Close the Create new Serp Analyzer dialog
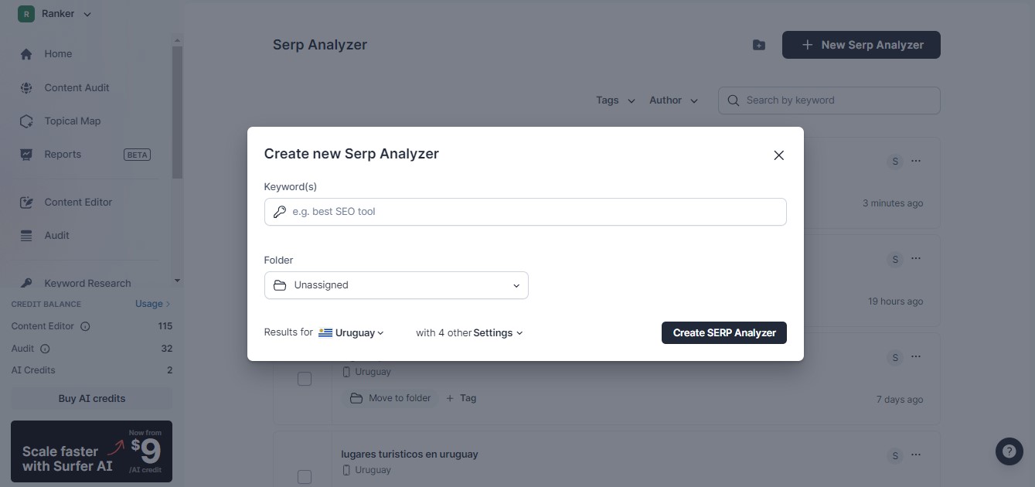 coord(778,155)
